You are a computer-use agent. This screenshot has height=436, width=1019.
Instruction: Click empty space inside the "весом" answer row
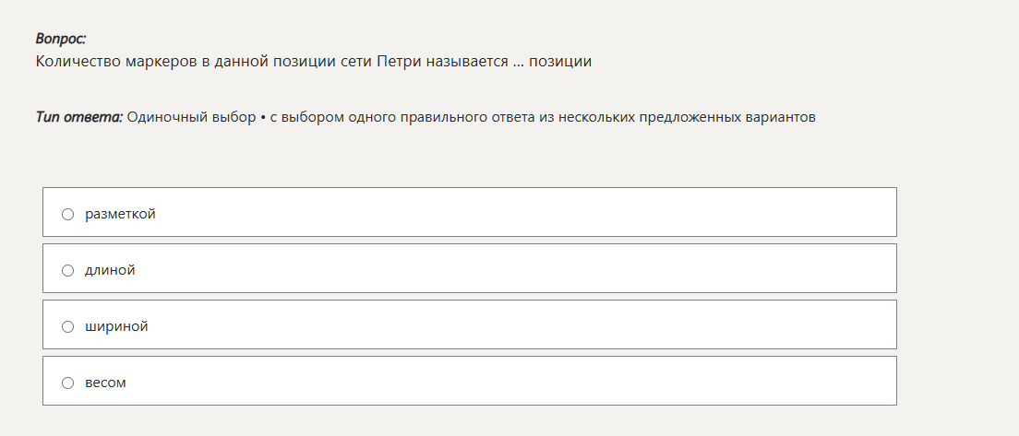pos(517,382)
